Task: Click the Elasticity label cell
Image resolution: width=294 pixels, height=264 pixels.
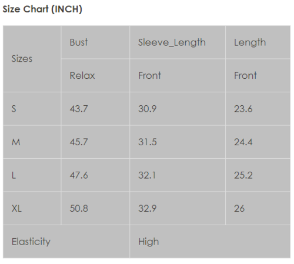Action: pyautogui.click(x=66, y=242)
